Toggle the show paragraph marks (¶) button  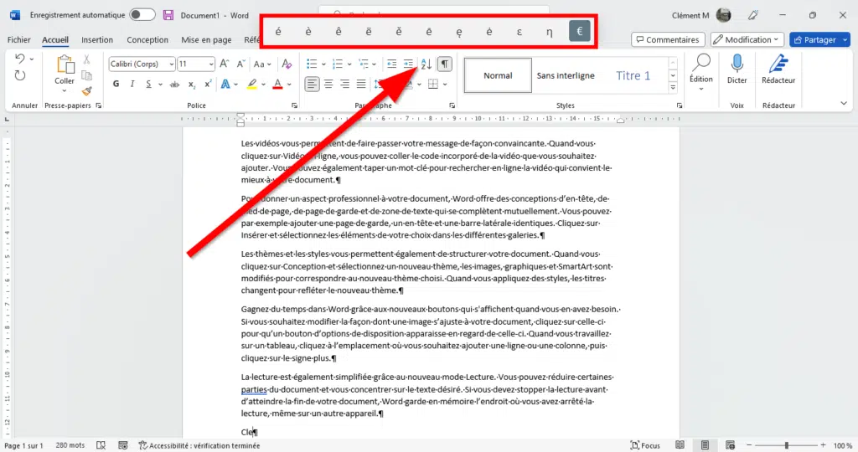click(445, 64)
